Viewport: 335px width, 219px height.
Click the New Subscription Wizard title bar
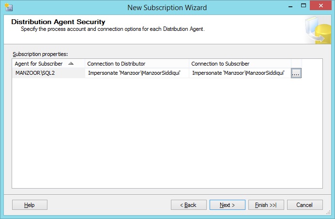click(x=167, y=7)
